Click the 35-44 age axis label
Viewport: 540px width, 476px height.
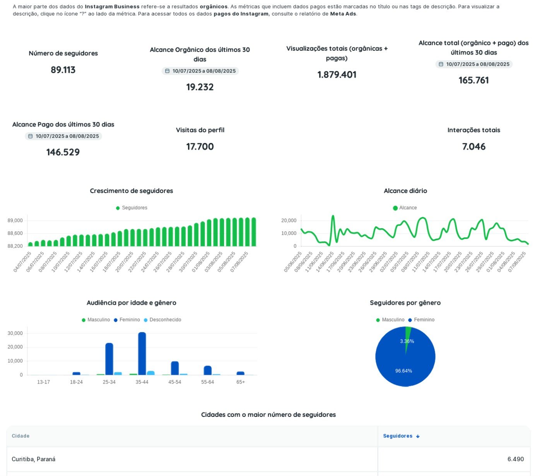142,382
